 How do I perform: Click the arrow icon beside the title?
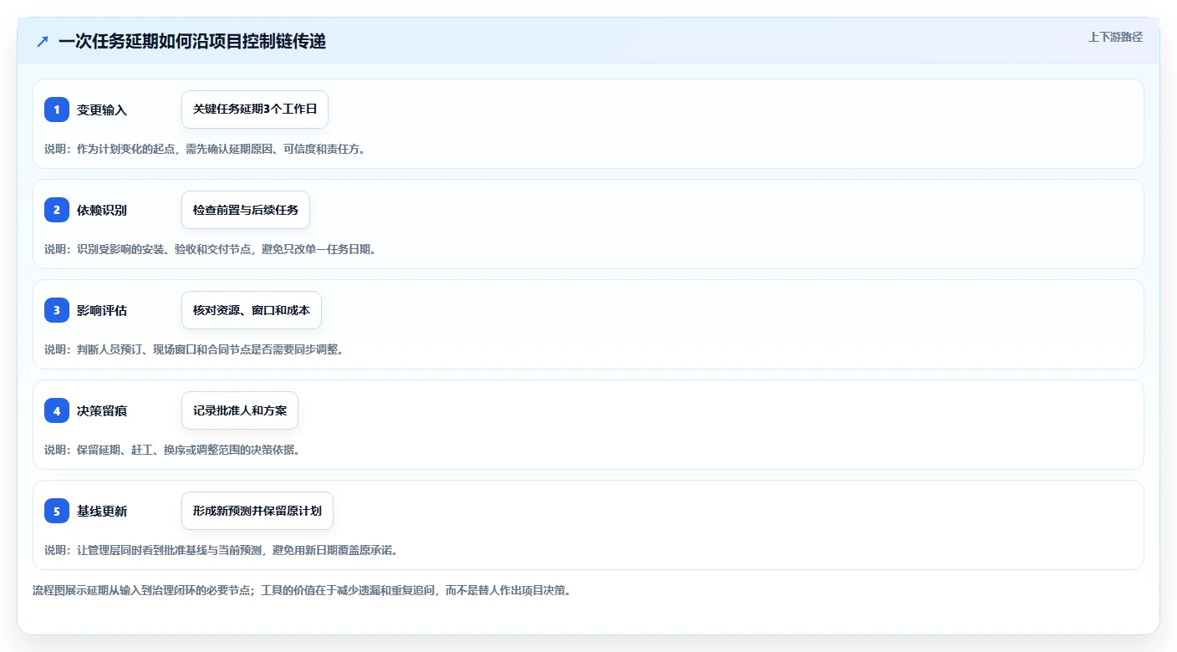coord(43,41)
